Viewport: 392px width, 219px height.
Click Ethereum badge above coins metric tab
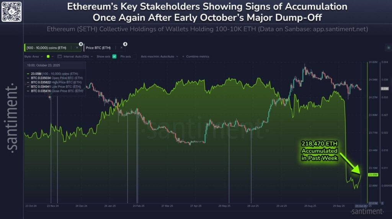(x=81, y=44)
